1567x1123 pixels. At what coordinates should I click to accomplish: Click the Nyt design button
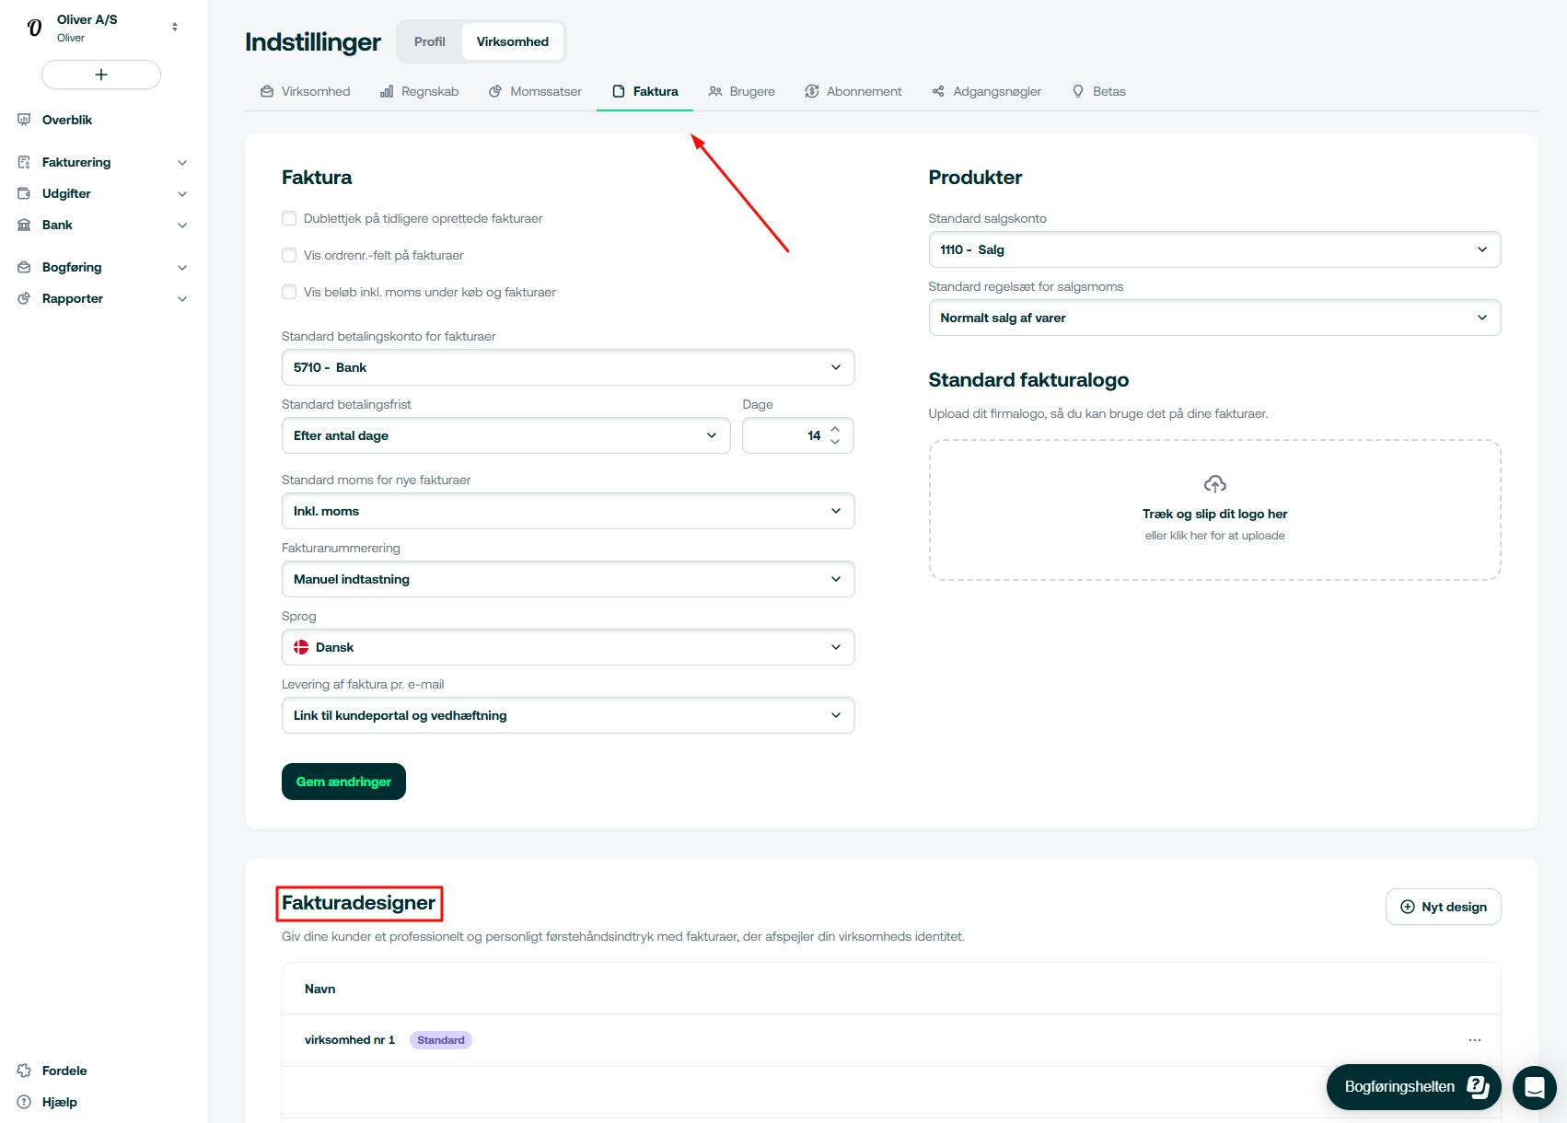(1443, 907)
